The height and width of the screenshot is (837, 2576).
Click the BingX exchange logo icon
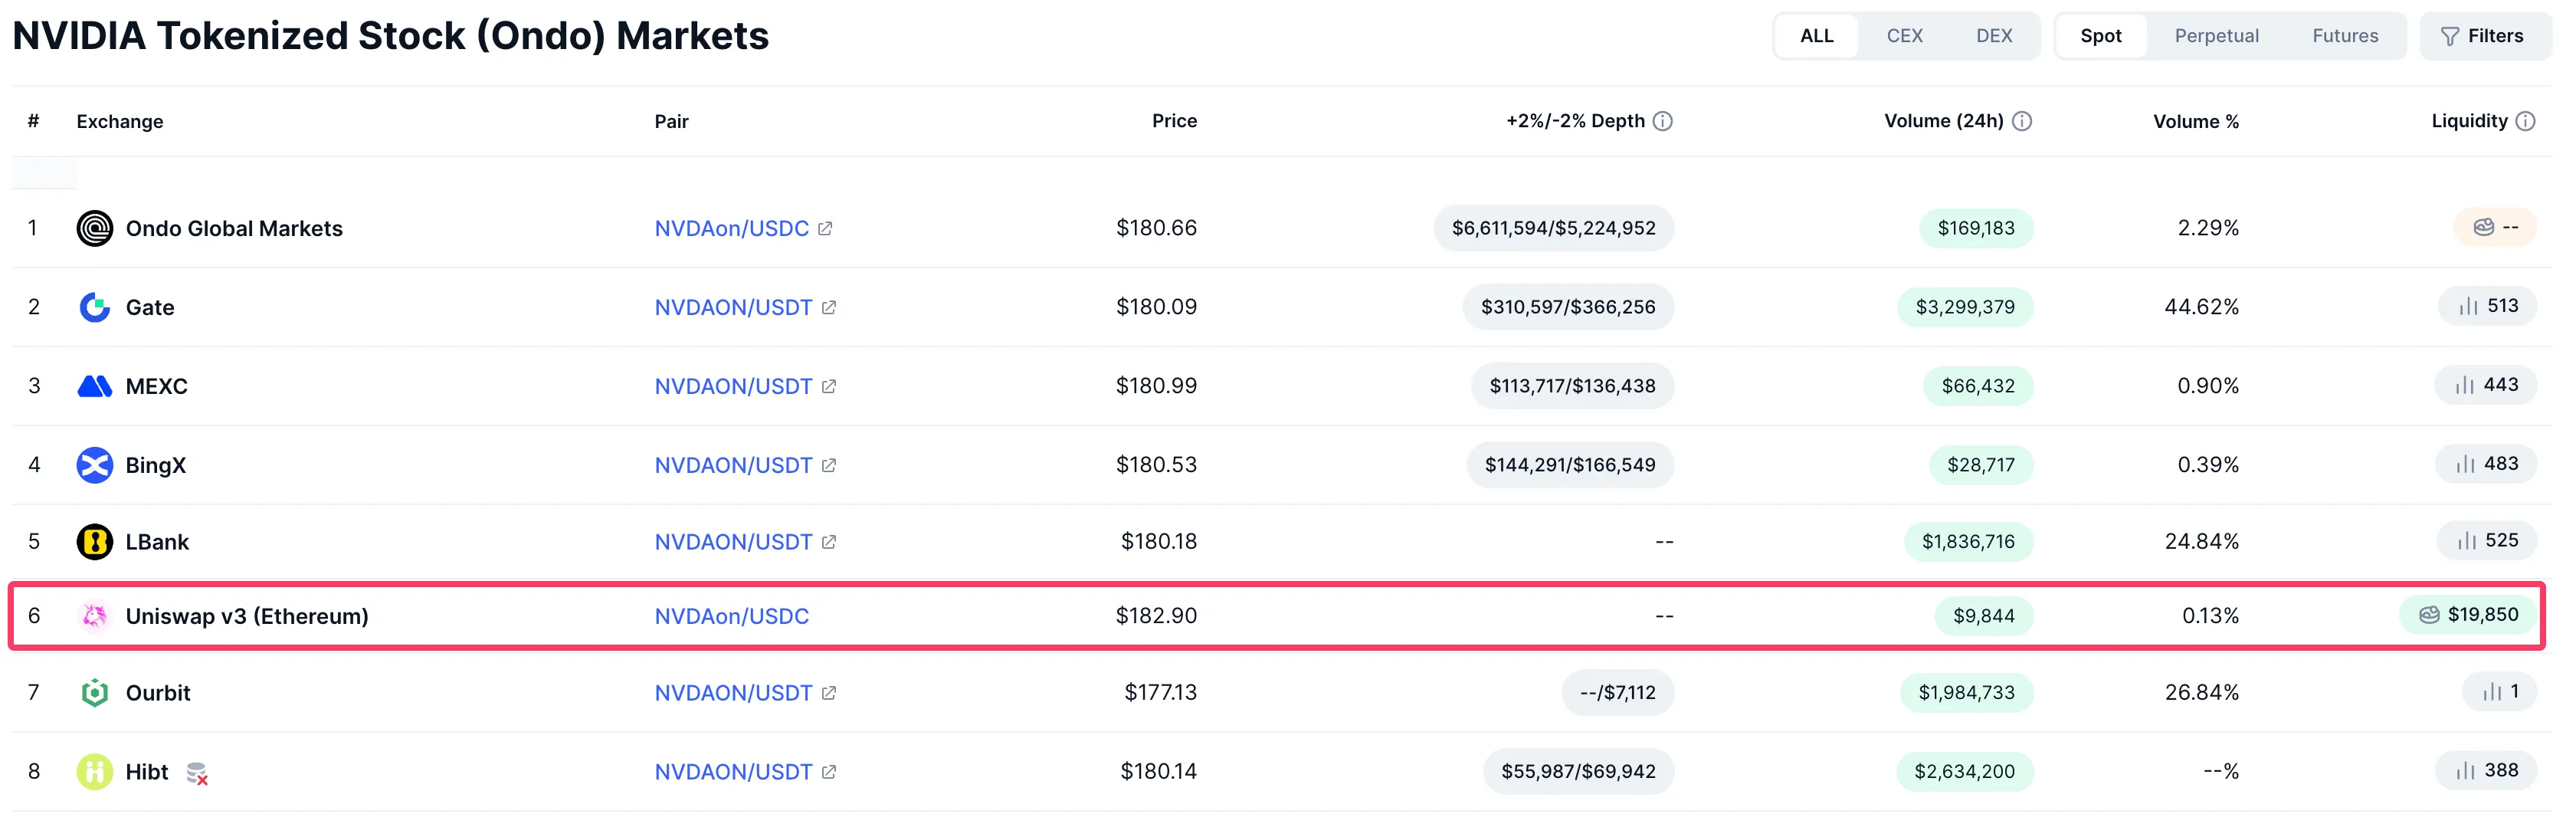pos(94,465)
